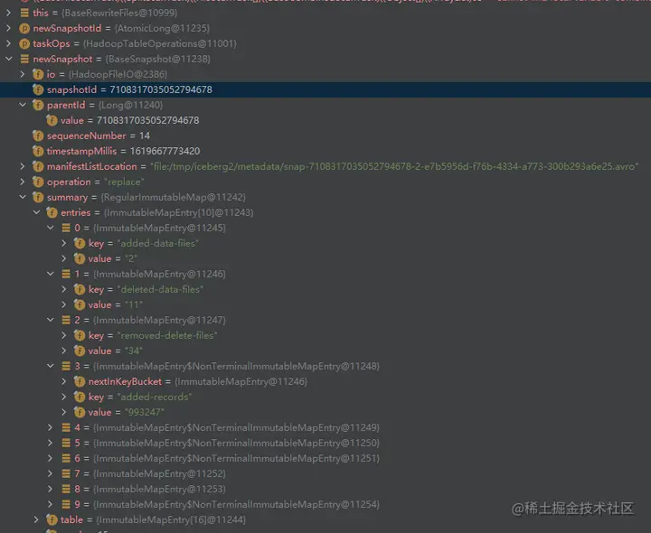Image resolution: width=651 pixels, height=533 pixels.
Task: Expand the table ImmutableMapEntry[16] node
Action: (36, 519)
